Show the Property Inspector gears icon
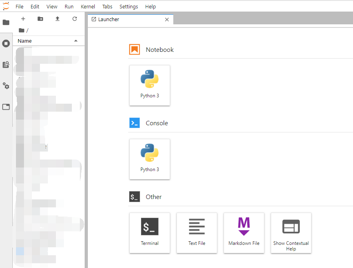This screenshot has height=268, width=353. click(6, 86)
